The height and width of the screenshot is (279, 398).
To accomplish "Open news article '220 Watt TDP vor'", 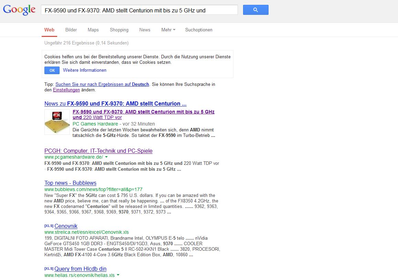I will pos(144,114).
